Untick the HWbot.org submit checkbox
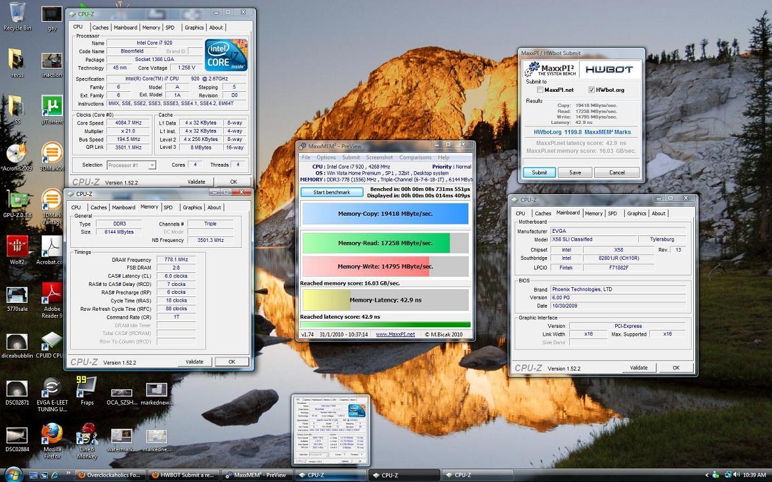Viewport: 772px width, 482px height. tap(591, 90)
